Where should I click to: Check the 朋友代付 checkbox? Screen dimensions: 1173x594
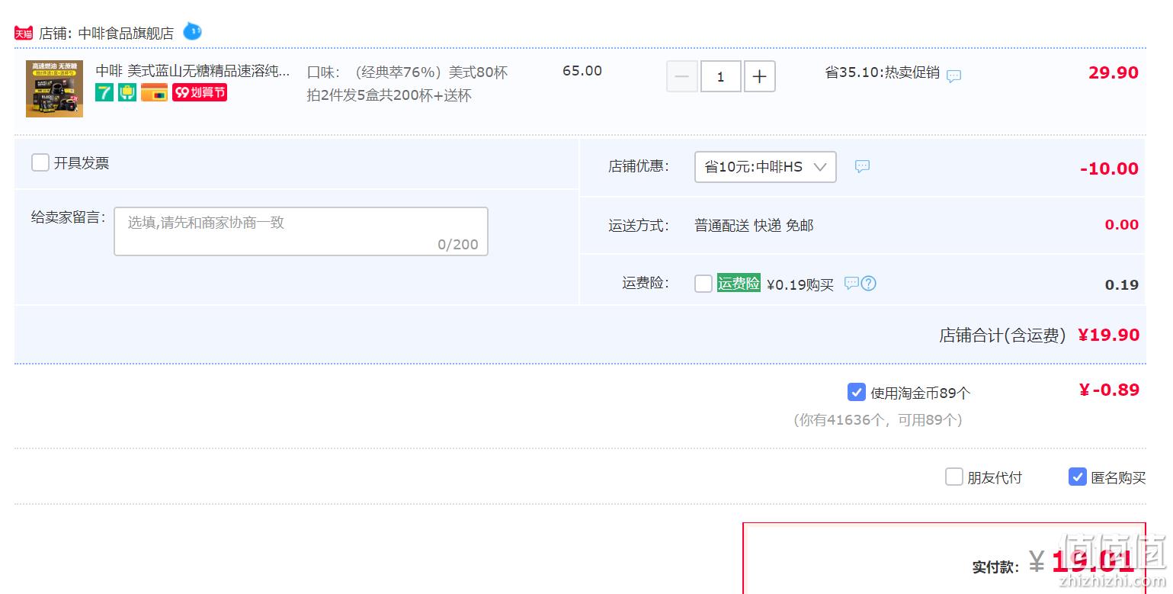pyautogui.click(x=954, y=477)
